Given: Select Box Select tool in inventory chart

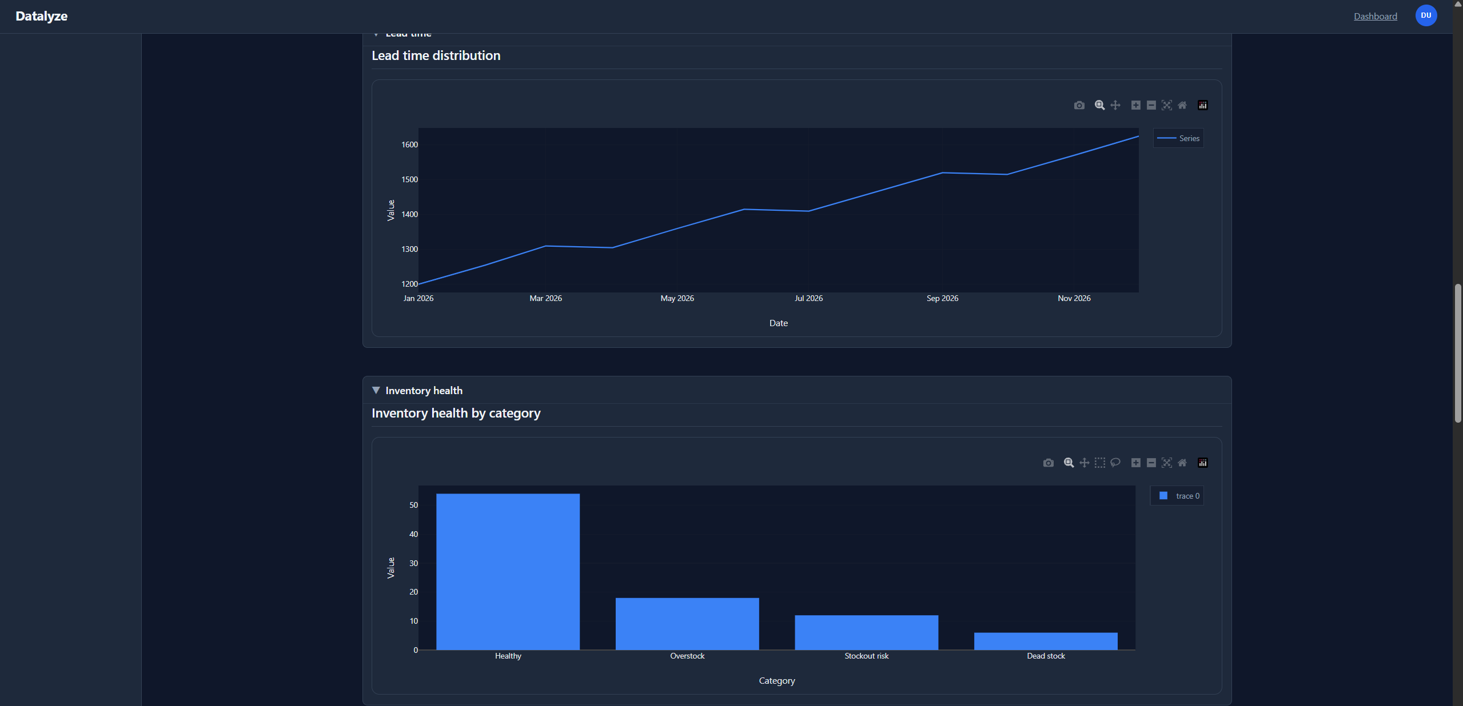Looking at the screenshot, I should click(1099, 463).
